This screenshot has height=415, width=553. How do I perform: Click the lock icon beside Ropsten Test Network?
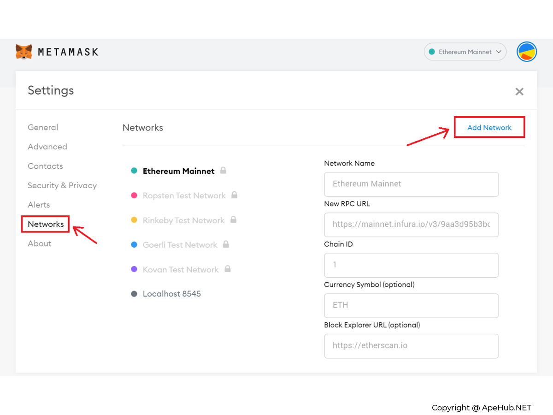click(x=234, y=195)
